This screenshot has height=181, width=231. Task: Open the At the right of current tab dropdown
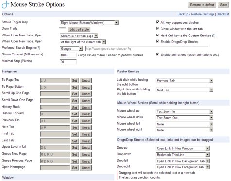point(83,42)
